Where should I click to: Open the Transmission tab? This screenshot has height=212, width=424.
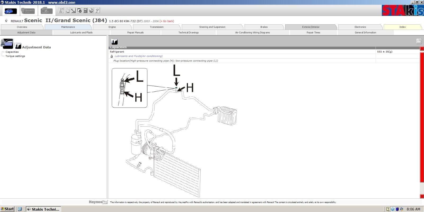(x=157, y=27)
